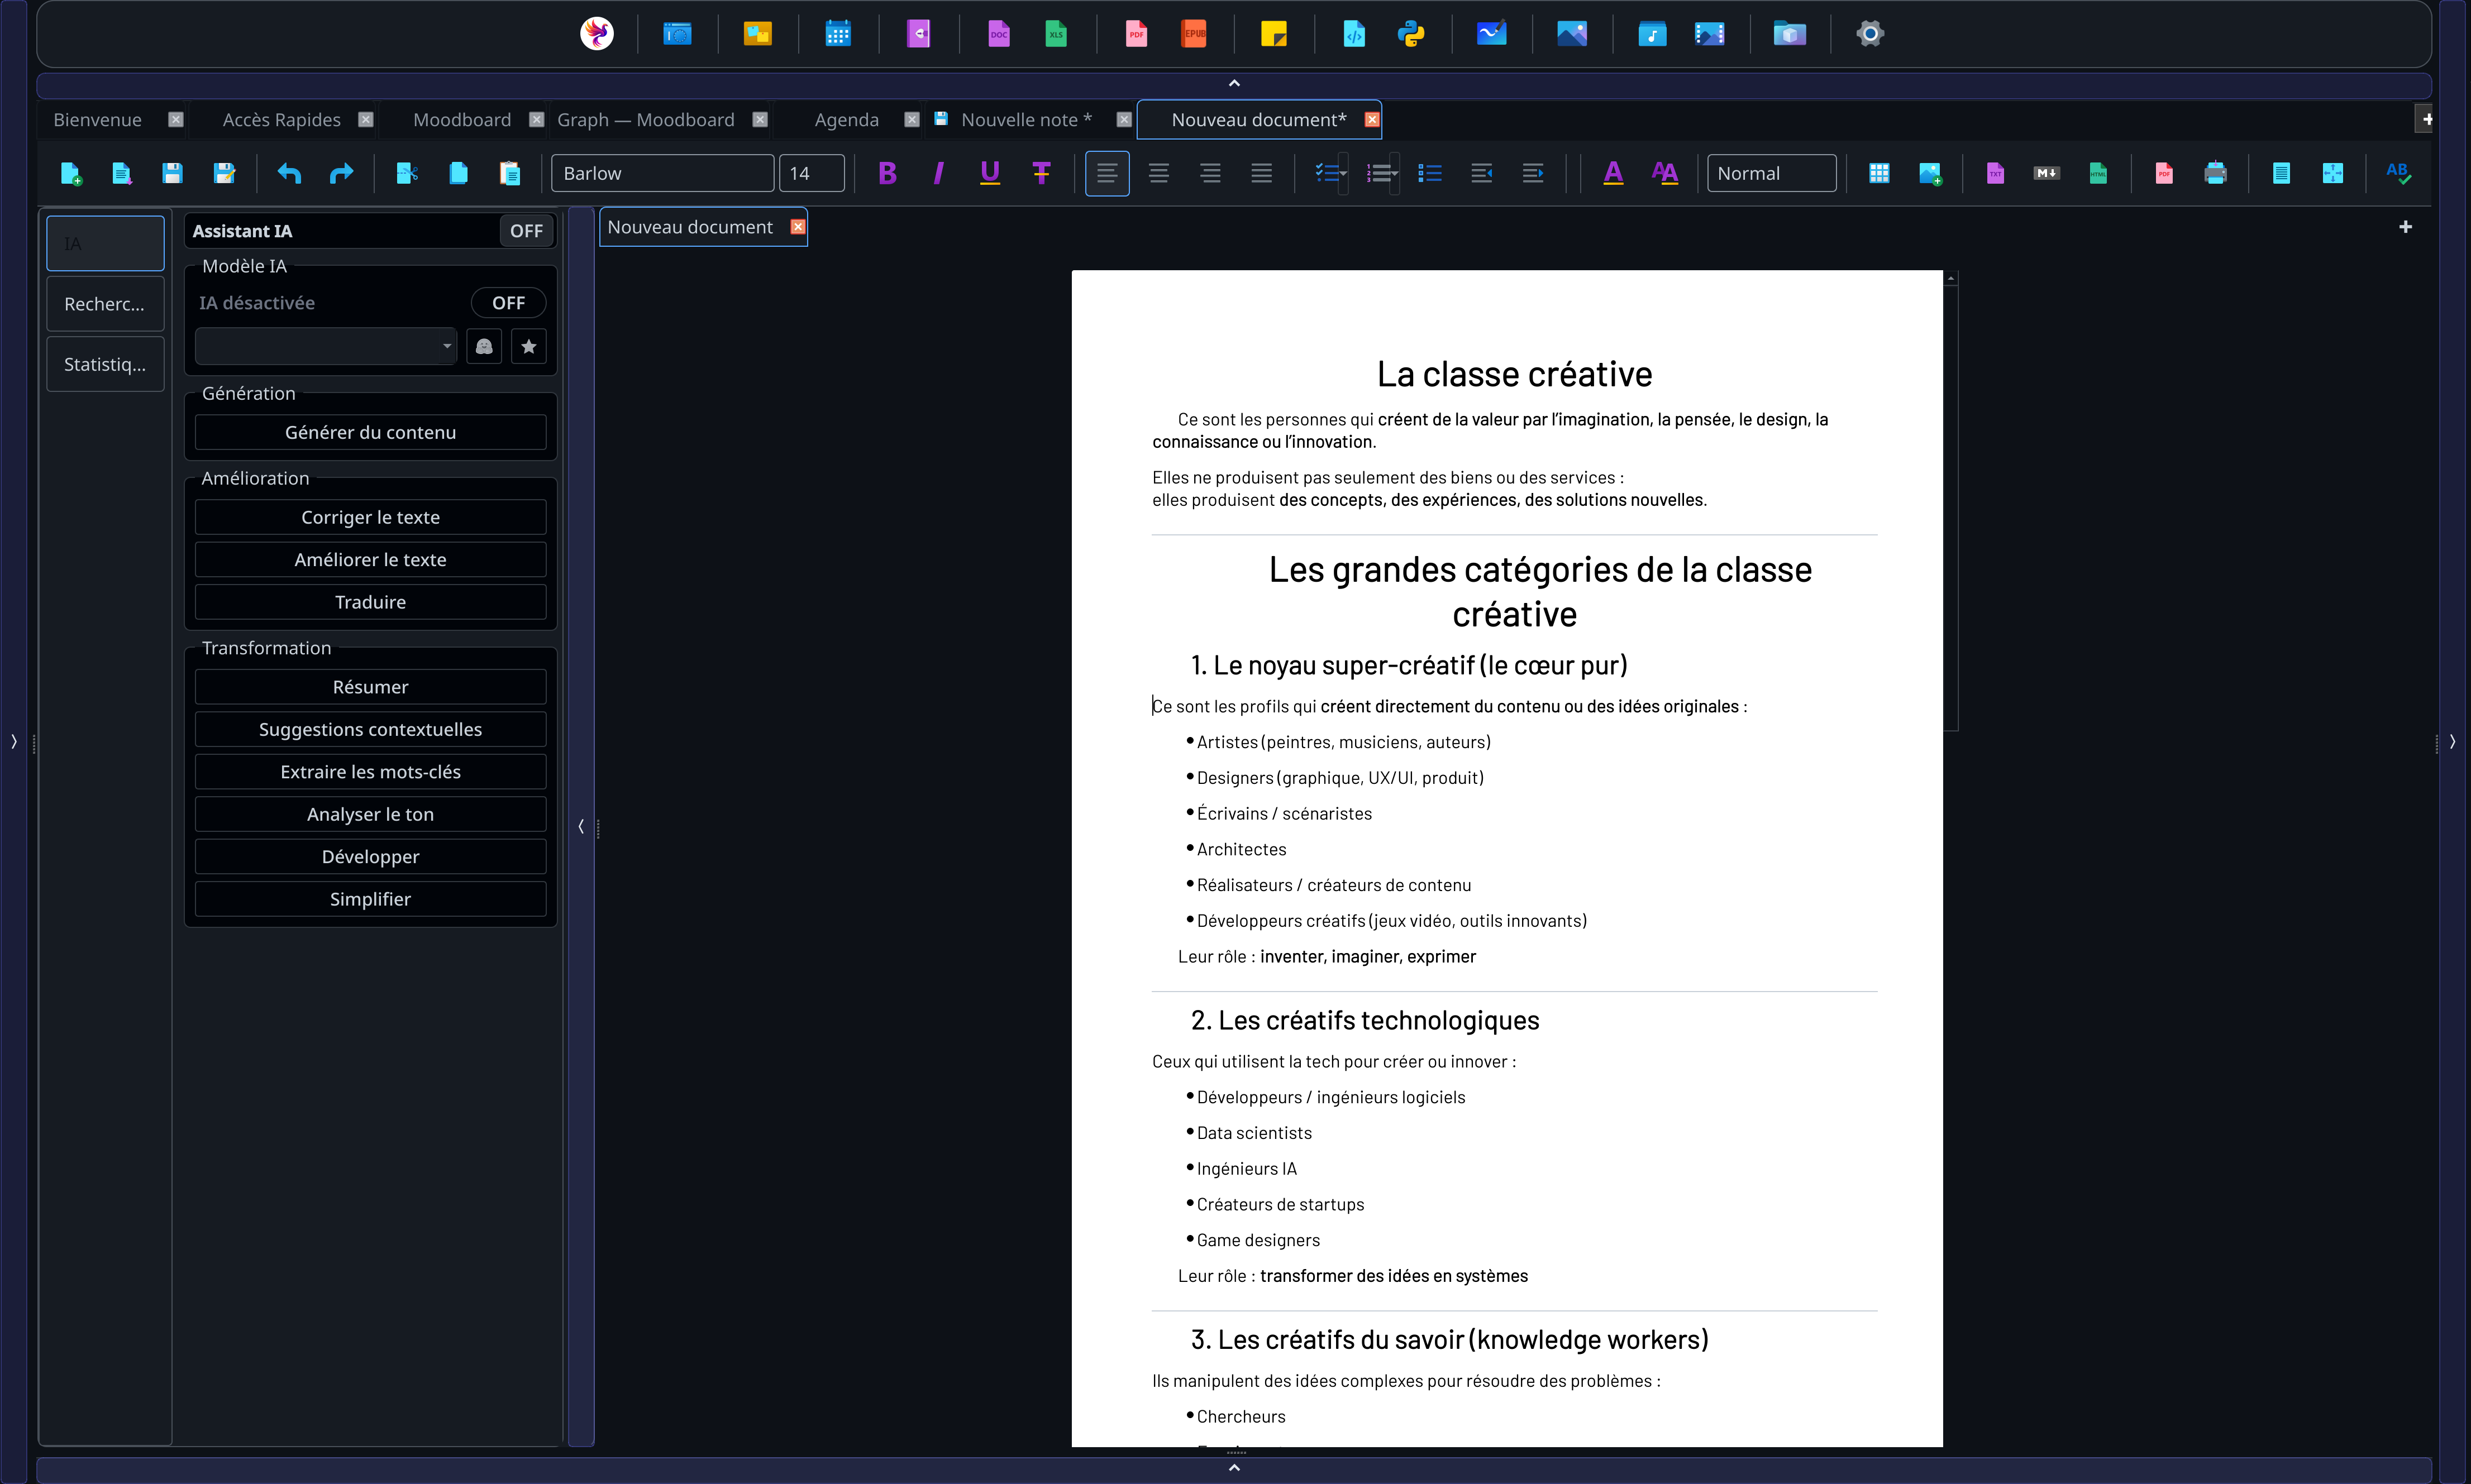Expand the far left edge sidebar chevron

14,742
